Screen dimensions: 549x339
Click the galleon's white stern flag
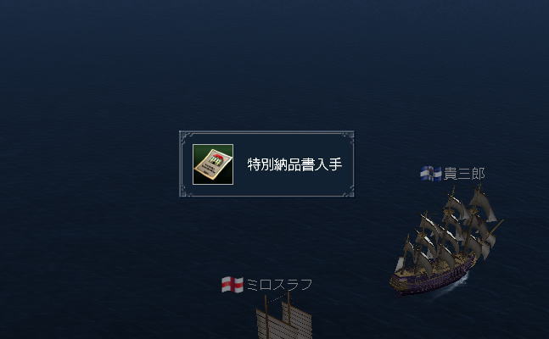pyautogui.click(x=400, y=264)
